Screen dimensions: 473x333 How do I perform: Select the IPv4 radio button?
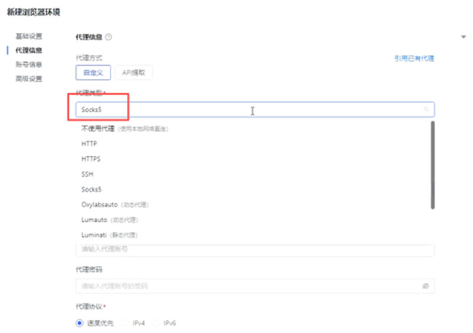125,323
